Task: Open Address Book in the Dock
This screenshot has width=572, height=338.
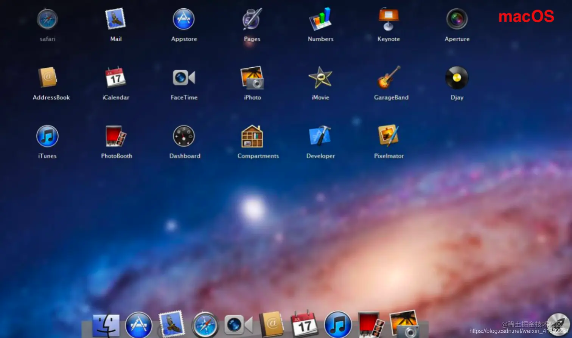Action: pyautogui.click(x=272, y=324)
